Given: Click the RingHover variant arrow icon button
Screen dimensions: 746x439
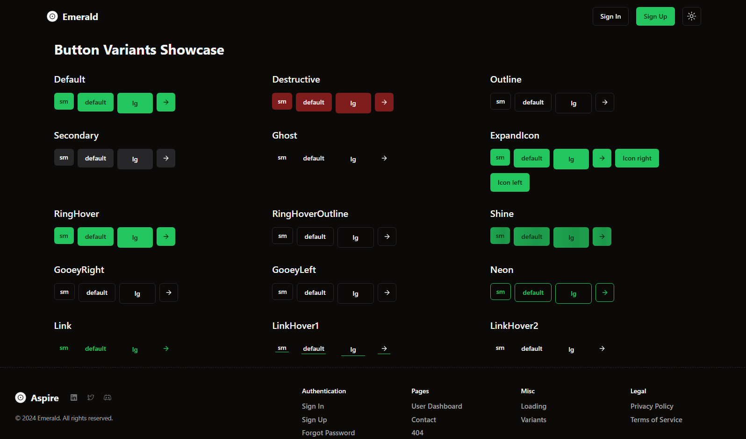Looking at the screenshot, I should click(166, 237).
